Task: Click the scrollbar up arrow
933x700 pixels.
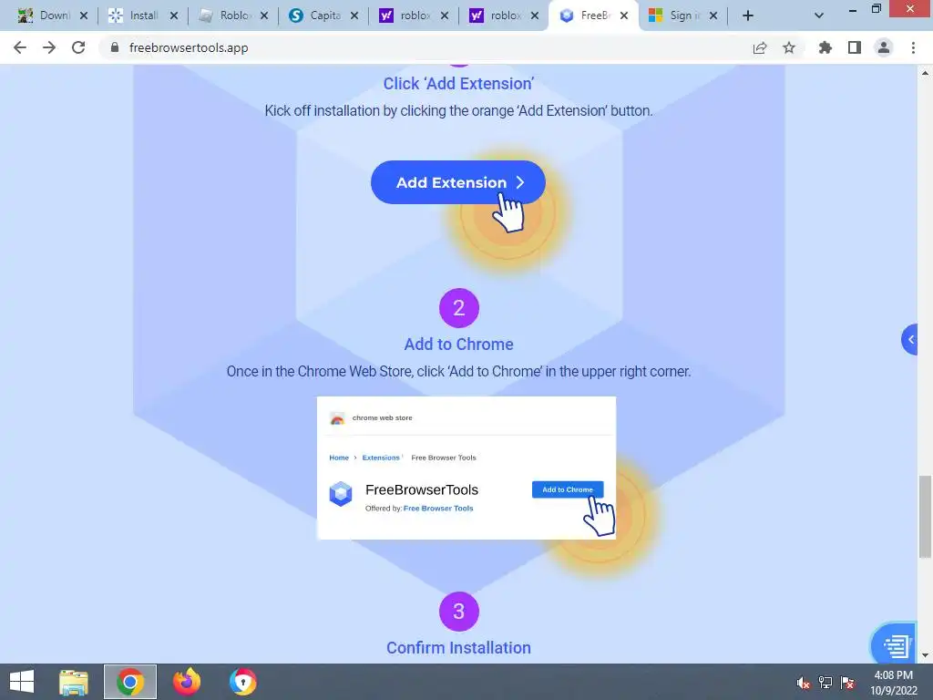Action: (925, 73)
